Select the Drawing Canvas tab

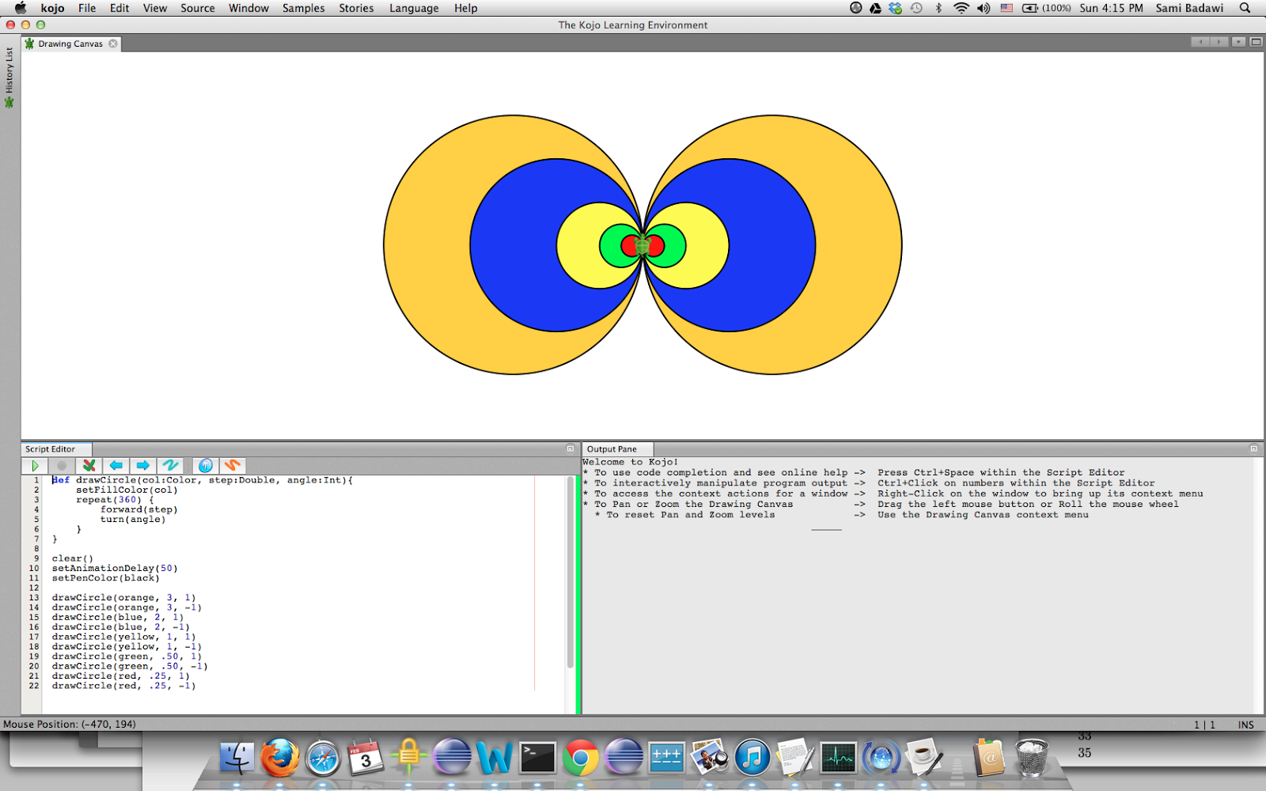pos(70,44)
